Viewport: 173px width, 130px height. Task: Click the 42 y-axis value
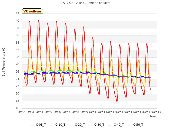tap(17, 13)
